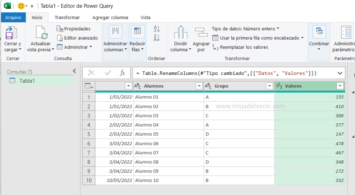The height and width of the screenshot is (195, 355).
Task: Collapse the Consultas pane
Action: 75,71
